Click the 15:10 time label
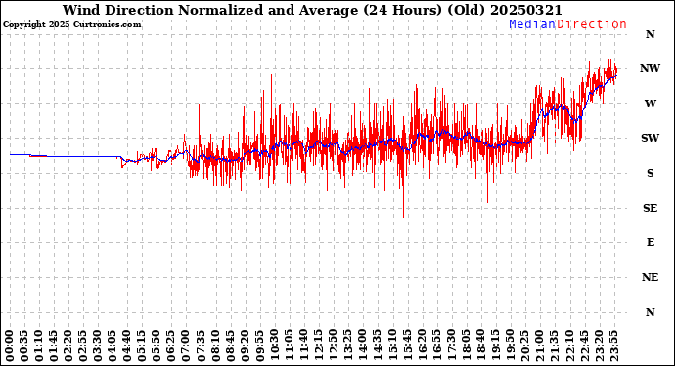The width and height of the screenshot is (675, 366). tap(393, 346)
